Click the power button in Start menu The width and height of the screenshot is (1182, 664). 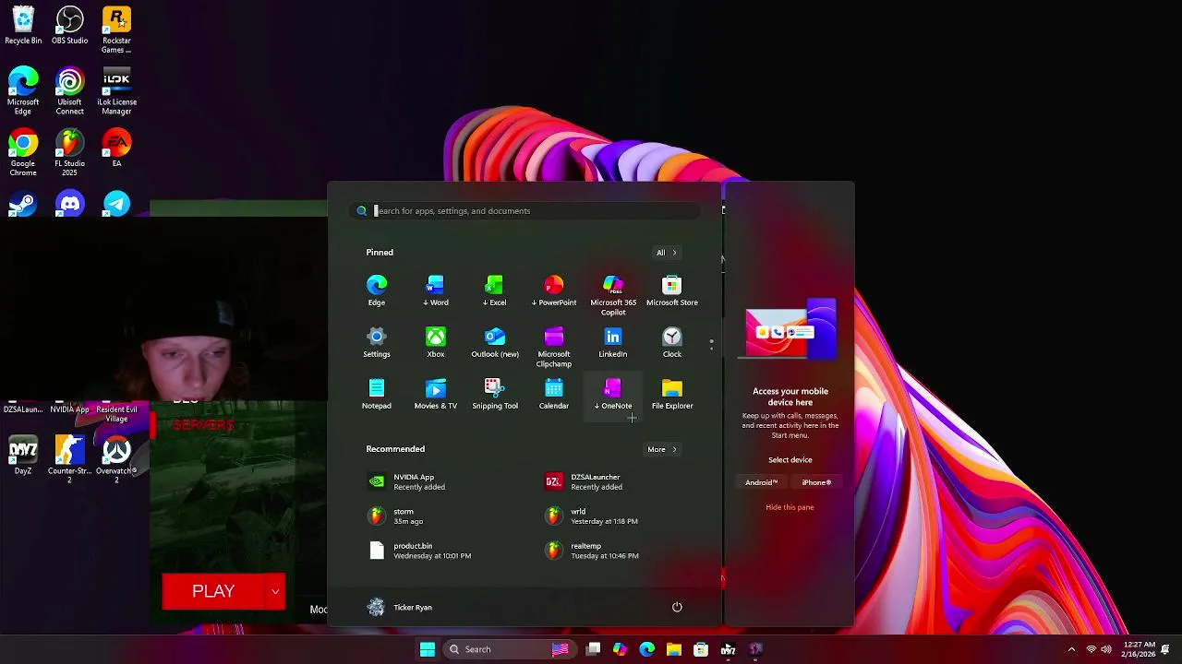(x=677, y=607)
